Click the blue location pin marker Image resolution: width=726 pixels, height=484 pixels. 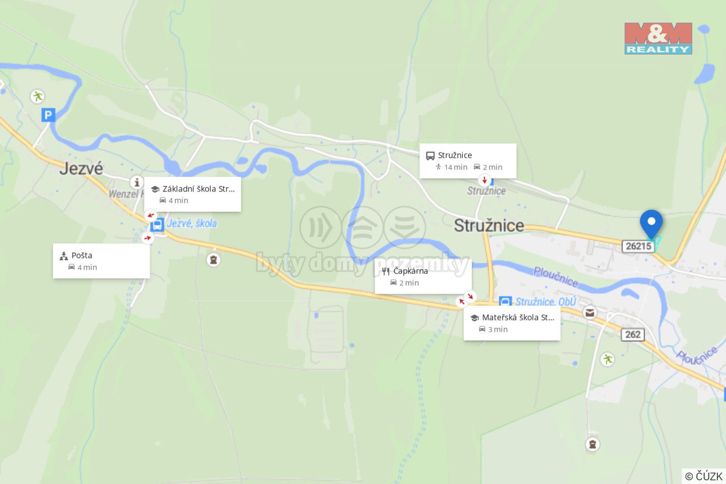(x=651, y=224)
